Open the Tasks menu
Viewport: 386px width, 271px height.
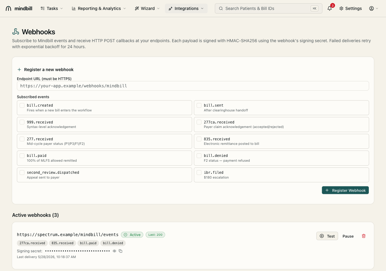(x=52, y=8)
